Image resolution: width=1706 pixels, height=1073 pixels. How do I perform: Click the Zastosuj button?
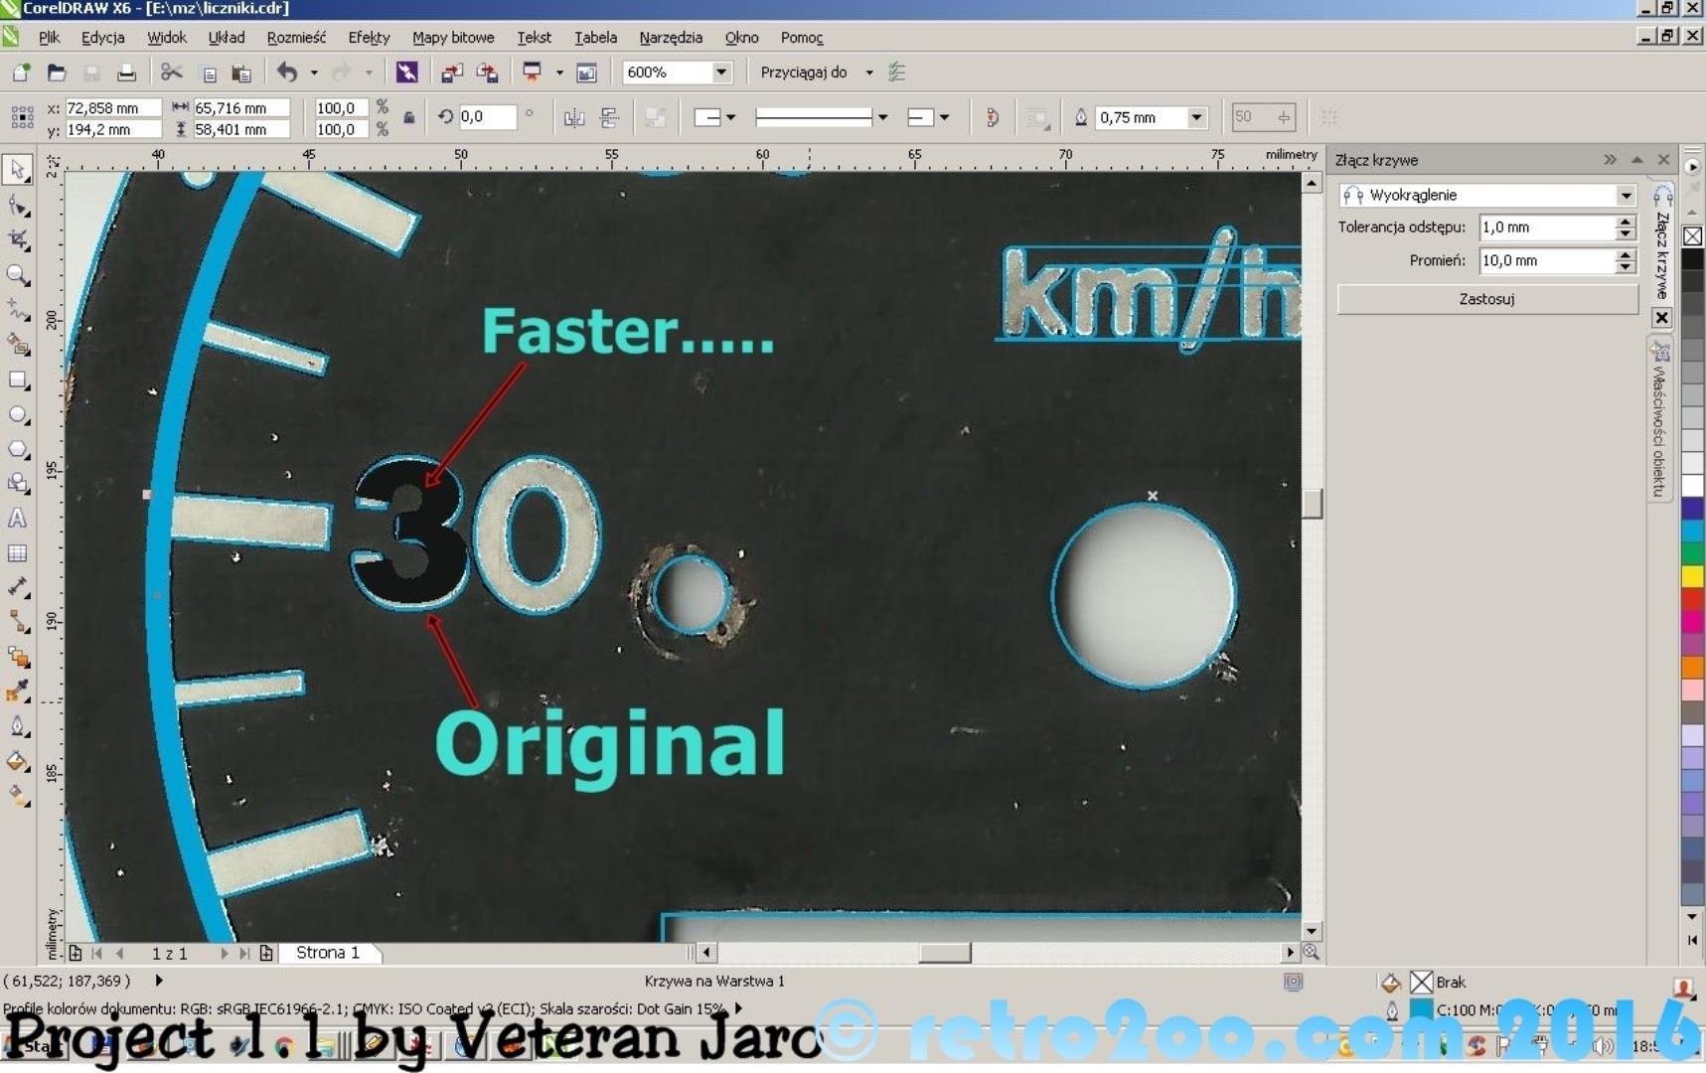click(x=1486, y=299)
